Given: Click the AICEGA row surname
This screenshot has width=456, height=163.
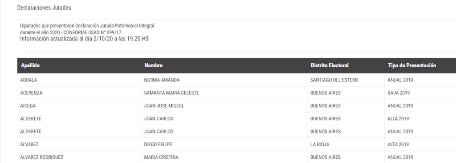Looking at the screenshot, I should click(28, 106).
